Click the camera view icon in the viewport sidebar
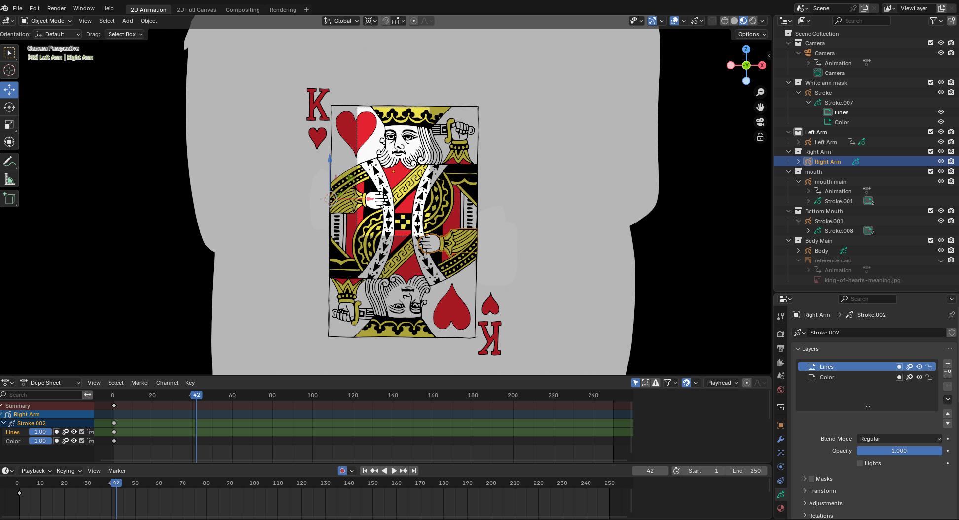 760,122
